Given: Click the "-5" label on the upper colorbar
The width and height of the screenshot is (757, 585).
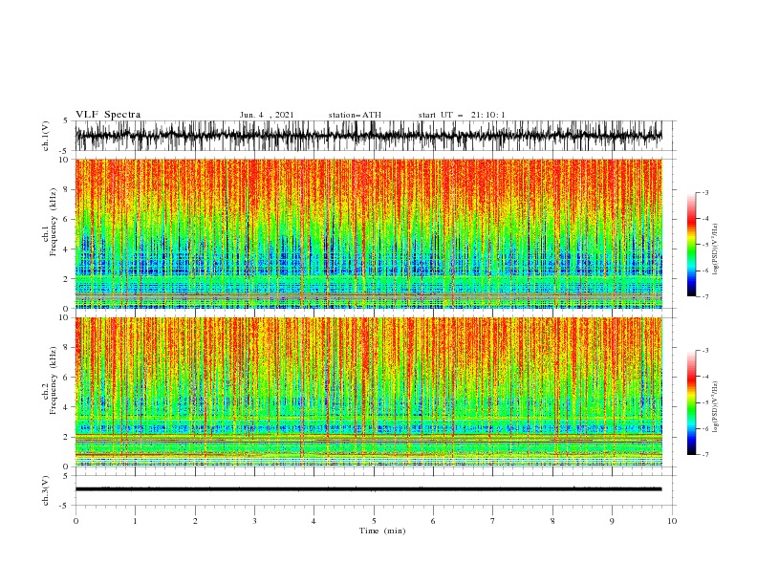Looking at the screenshot, I should [x=705, y=245].
